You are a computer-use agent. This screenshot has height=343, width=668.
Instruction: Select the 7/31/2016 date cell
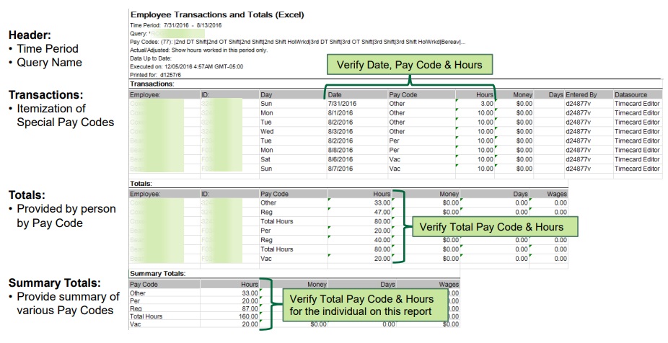pyautogui.click(x=343, y=104)
